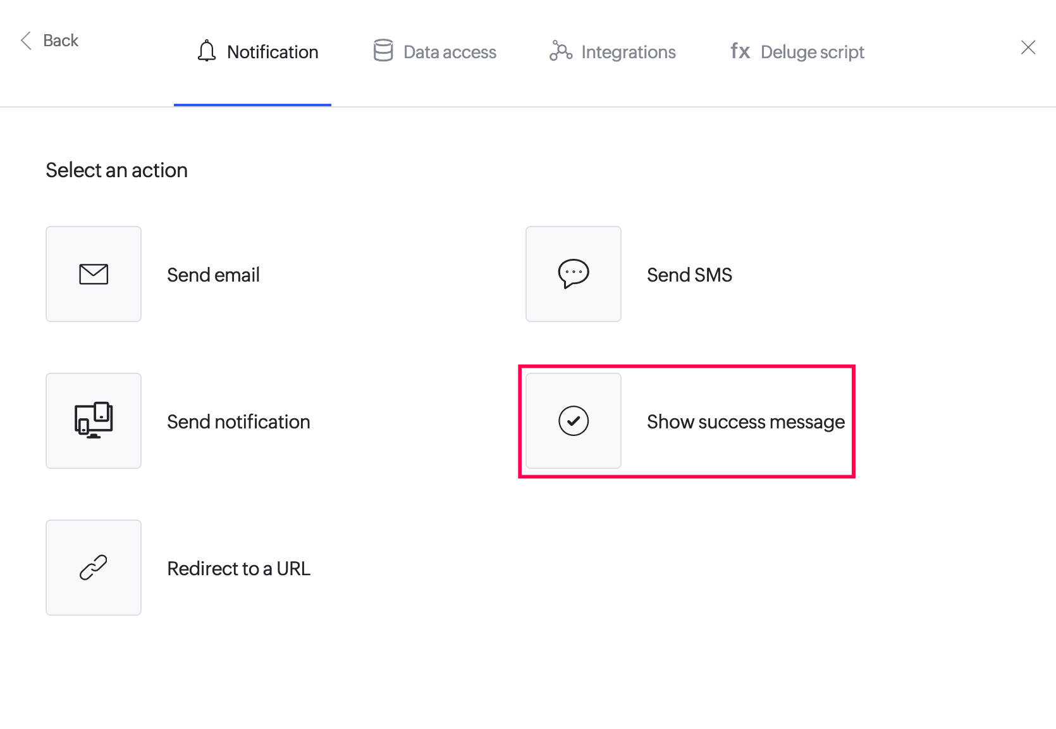Image resolution: width=1056 pixels, height=729 pixels.
Task: Switch to the Data access tab
Action: [435, 52]
